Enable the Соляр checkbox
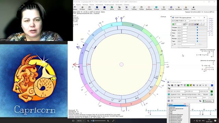This screenshot has height=123, width=219. pos(168,112)
